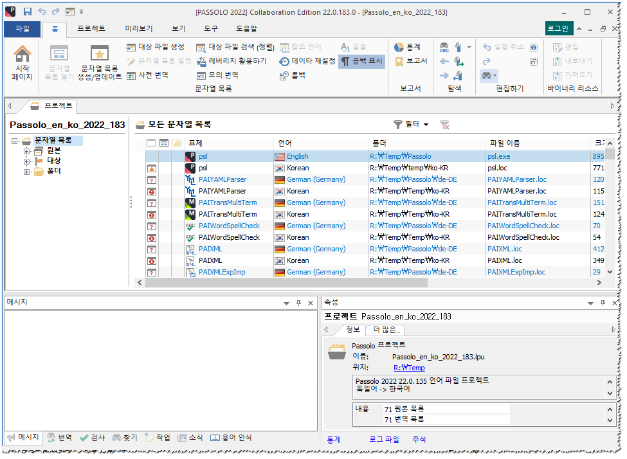This screenshot has height=459, width=627.
Task: Select PAITransMultiTerm Korean row title
Action: pyautogui.click(x=228, y=215)
